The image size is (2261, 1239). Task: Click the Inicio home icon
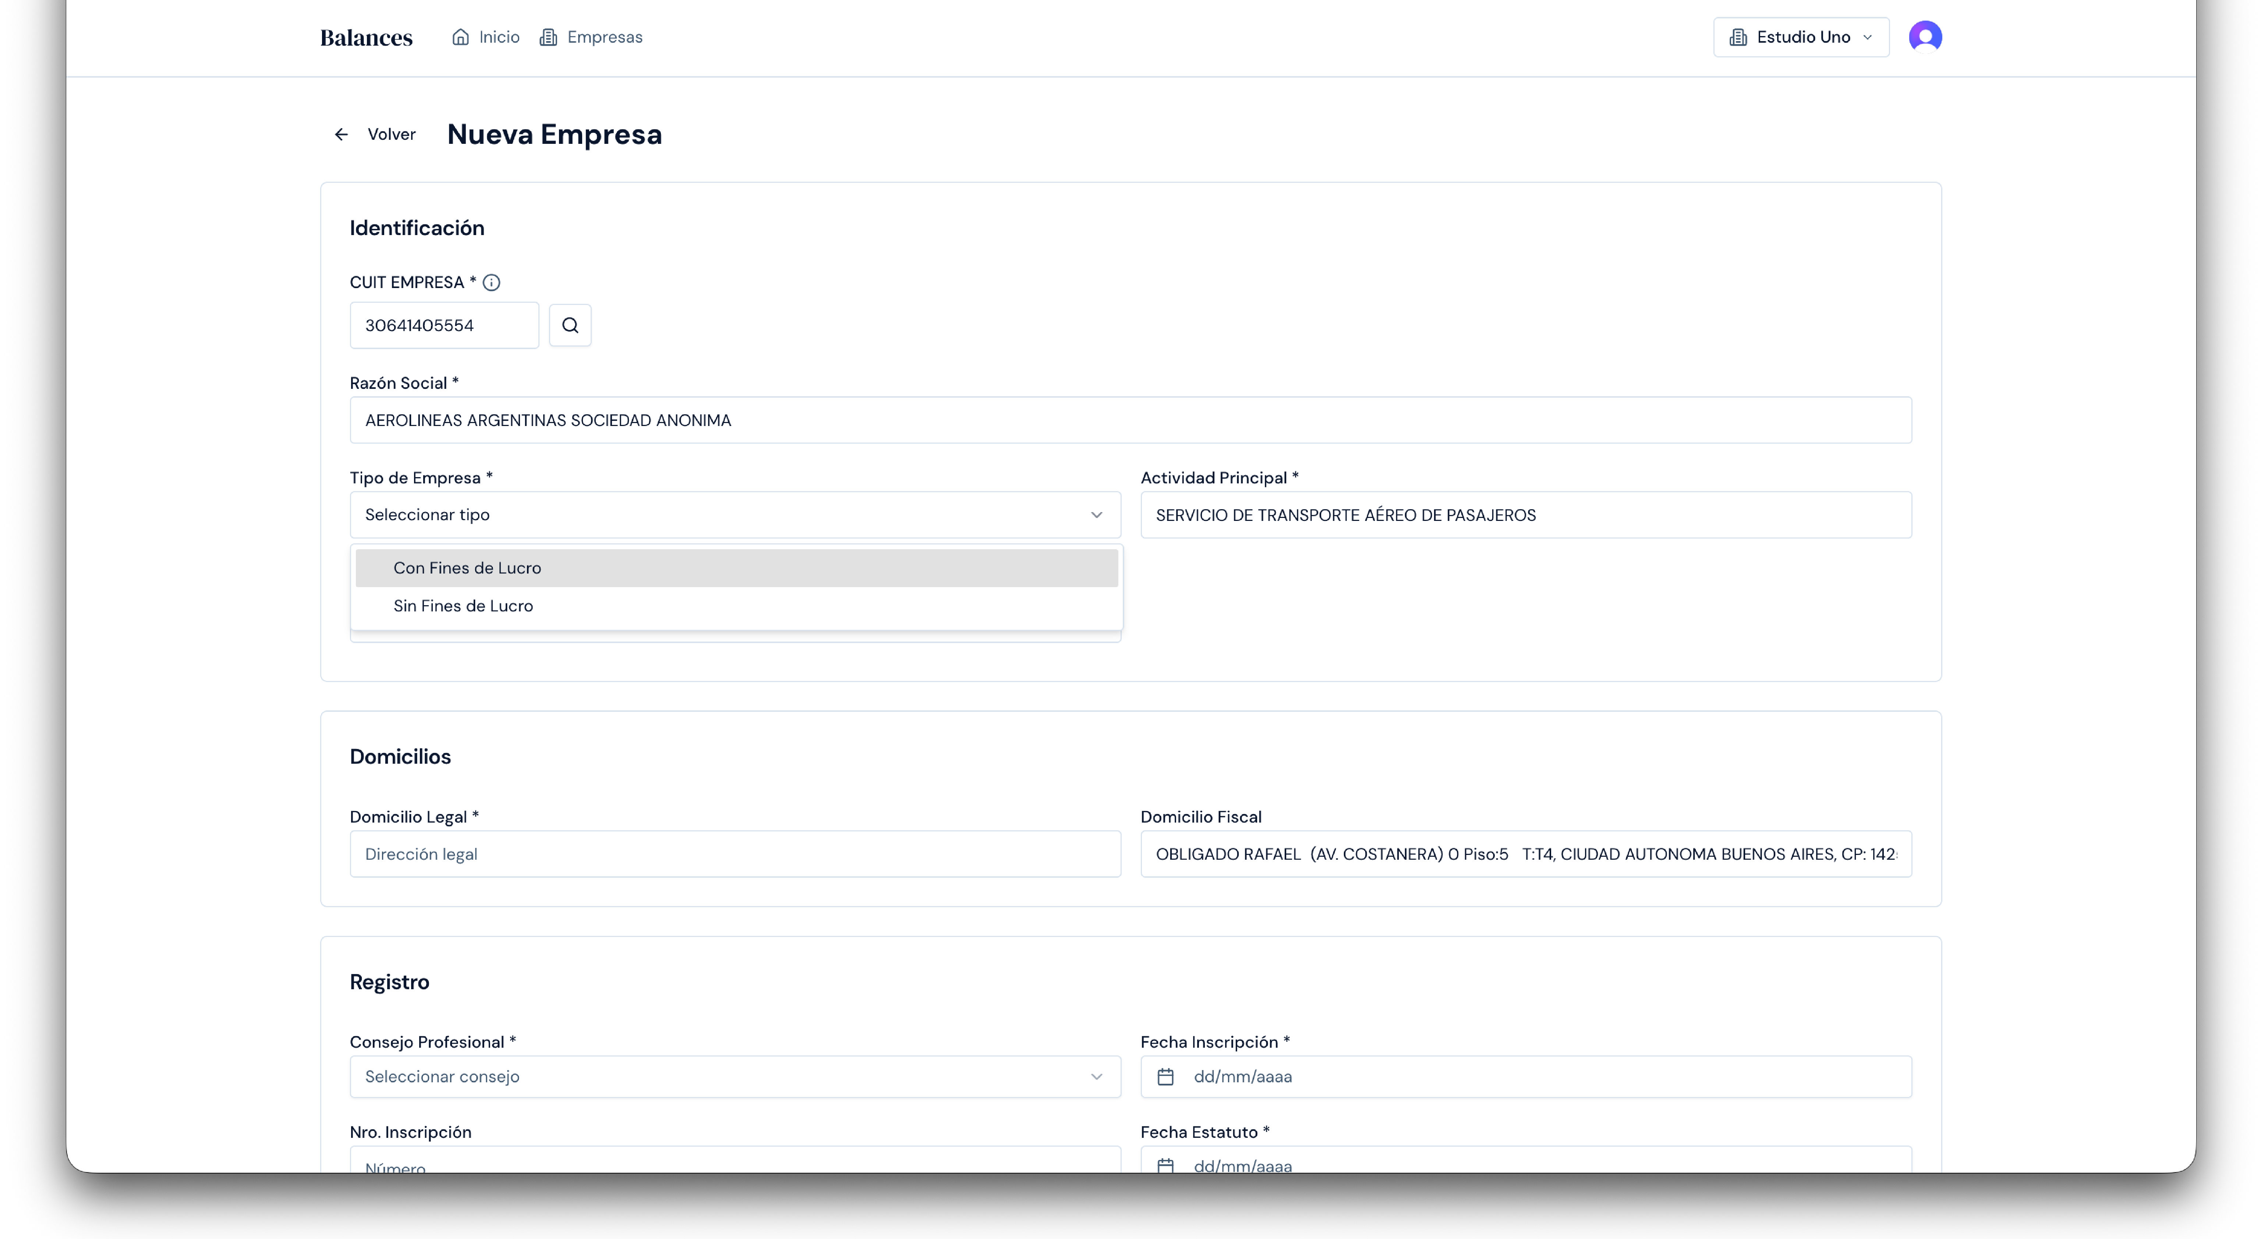point(460,37)
